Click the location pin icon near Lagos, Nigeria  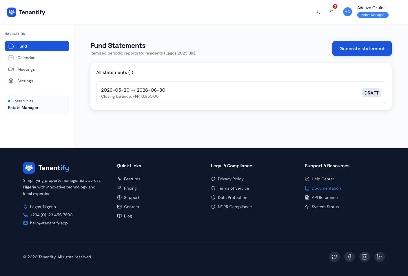[25, 207]
